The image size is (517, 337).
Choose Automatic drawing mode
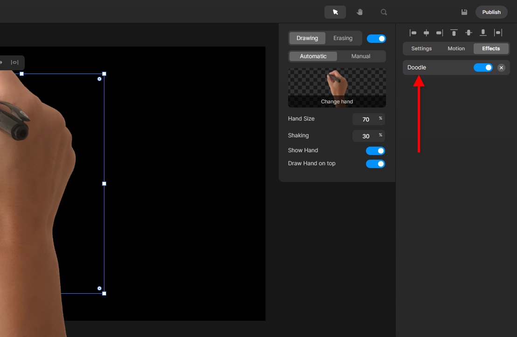coord(313,56)
